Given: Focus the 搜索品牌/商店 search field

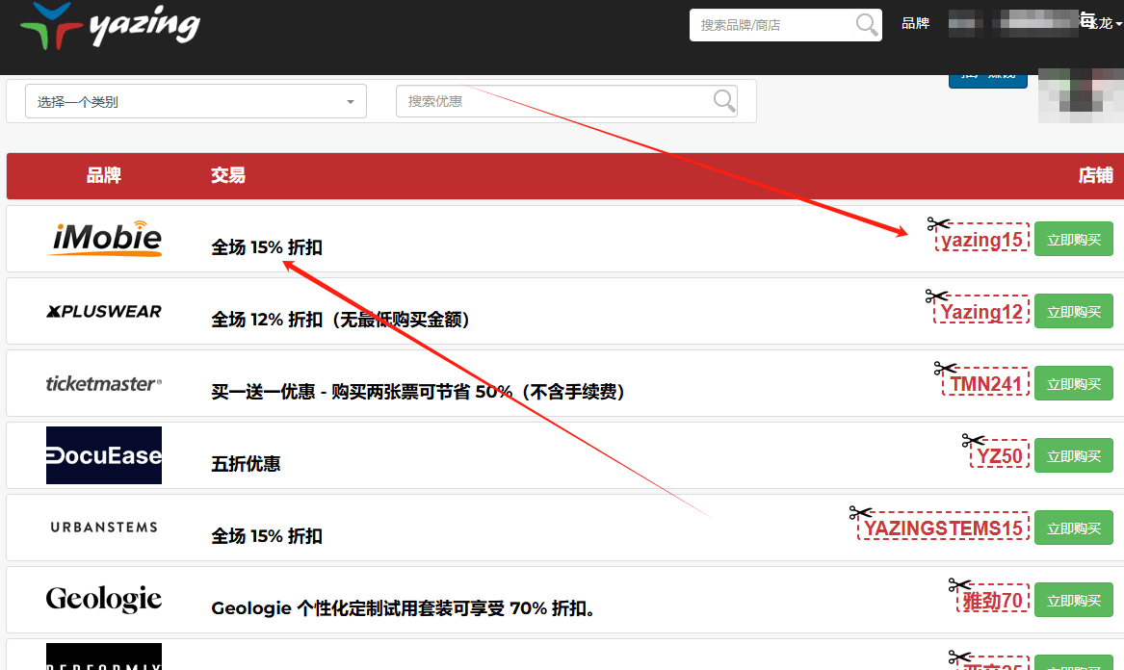Looking at the screenshot, I should coord(786,25).
